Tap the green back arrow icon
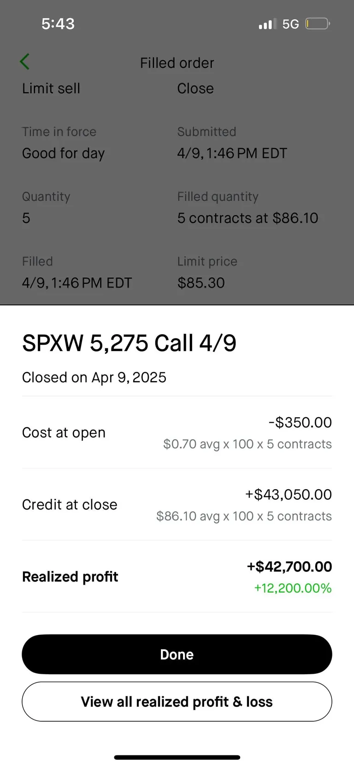Image resolution: width=354 pixels, height=767 pixels. pos(25,62)
